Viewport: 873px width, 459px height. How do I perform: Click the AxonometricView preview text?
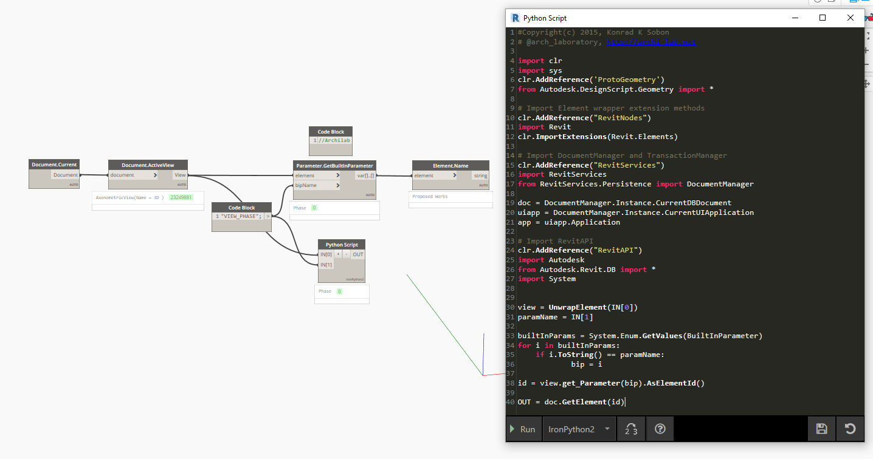[x=129, y=197]
